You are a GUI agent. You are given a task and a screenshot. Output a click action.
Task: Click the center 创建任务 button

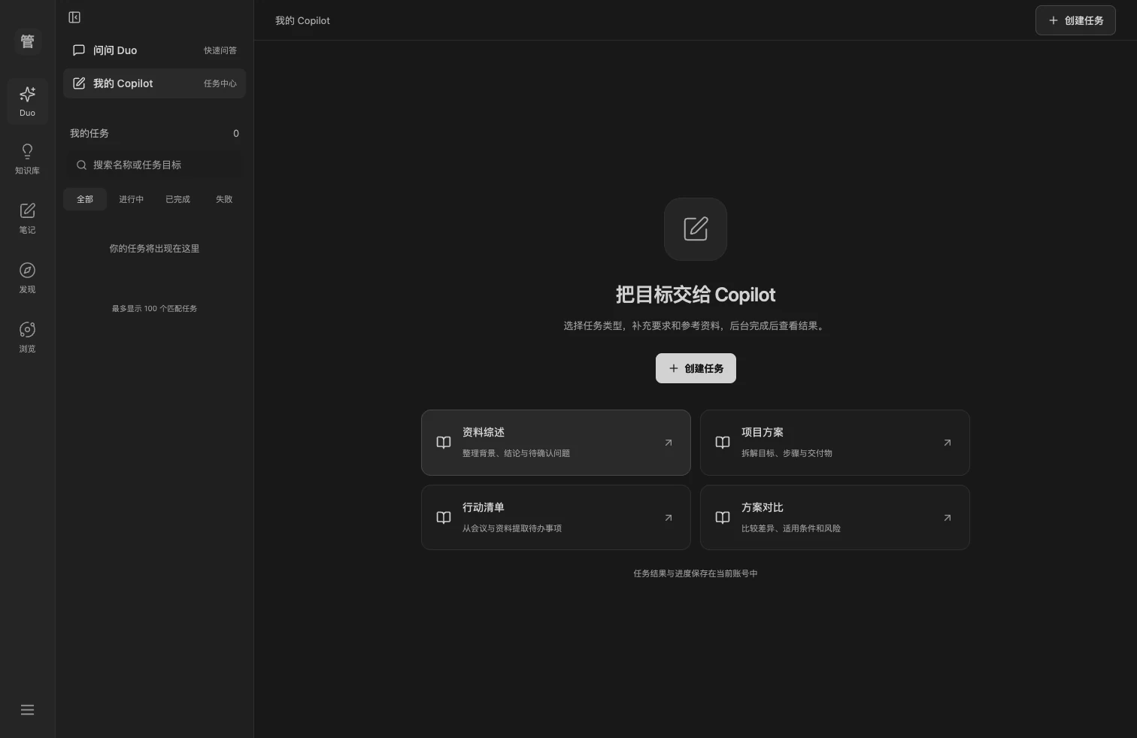pyautogui.click(x=696, y=368)
